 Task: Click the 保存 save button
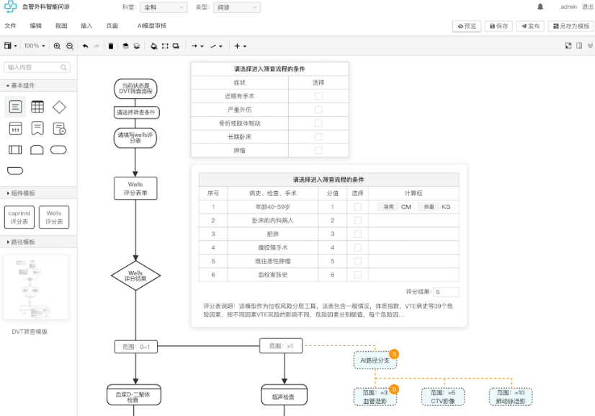coord(498,26)
